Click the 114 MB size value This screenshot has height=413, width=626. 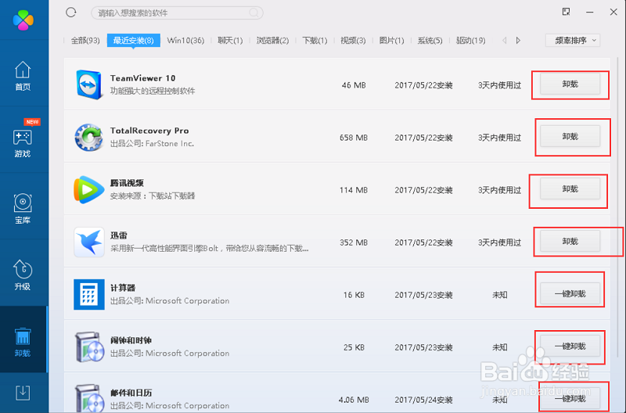tap(354, 190)
